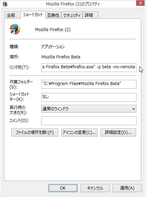Confirm with the OK button
This screenshot has width=146, height=197.
[63, 188]
